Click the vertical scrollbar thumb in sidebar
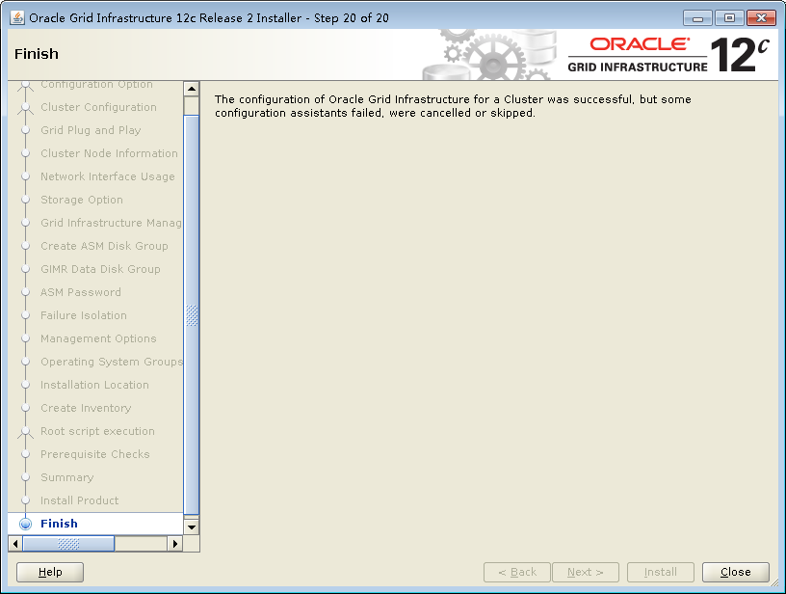The width and height of the screenshot is (786, 594). (x=192, y=315)
